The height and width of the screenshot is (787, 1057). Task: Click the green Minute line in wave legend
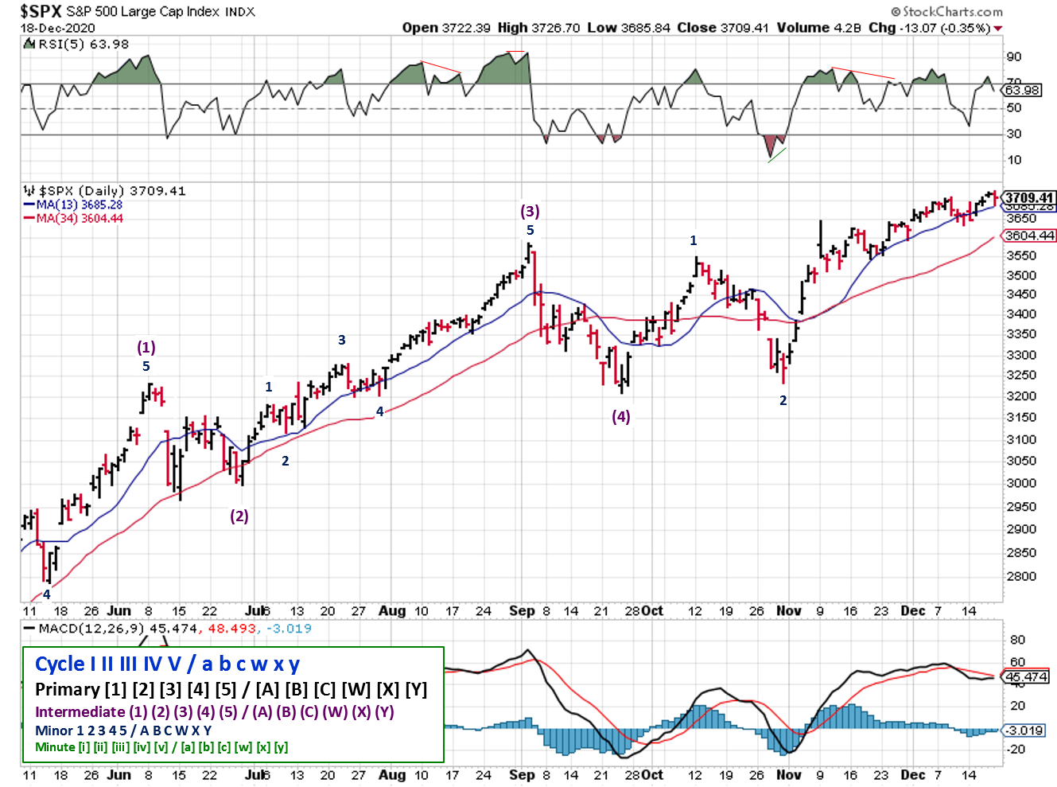(x=161, y=747)
